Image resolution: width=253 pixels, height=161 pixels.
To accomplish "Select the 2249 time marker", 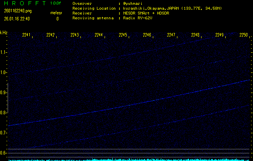I will point(220,35).
